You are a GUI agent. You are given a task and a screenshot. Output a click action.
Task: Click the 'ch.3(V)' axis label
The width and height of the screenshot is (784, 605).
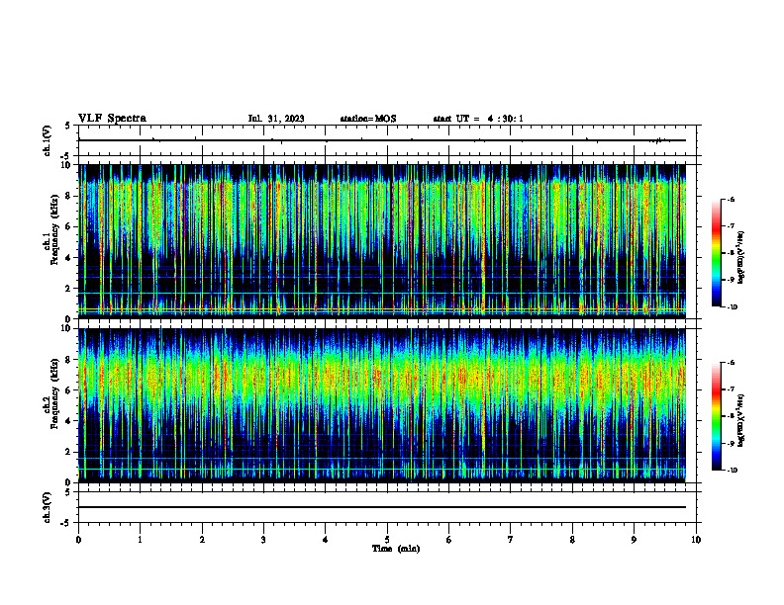tap(47, 507)
